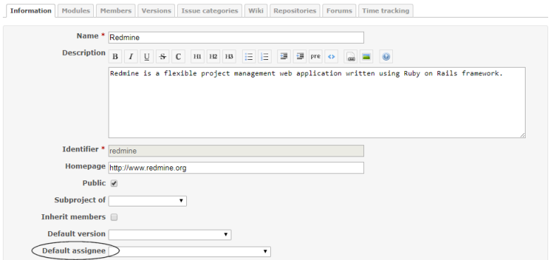551x260 pixels.
Task: Apply bold formatting in description toolbar
Action: click(x=115, y=56)
